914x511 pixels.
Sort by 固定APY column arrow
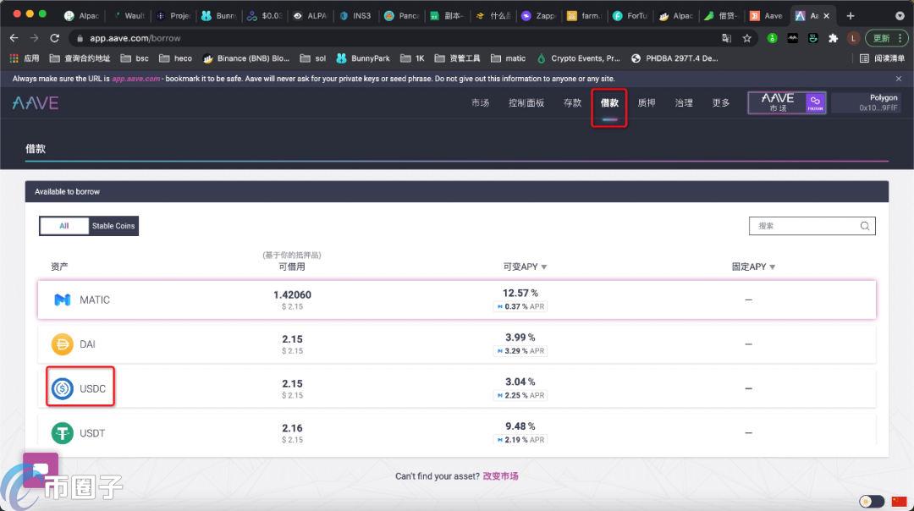(773, 266)
